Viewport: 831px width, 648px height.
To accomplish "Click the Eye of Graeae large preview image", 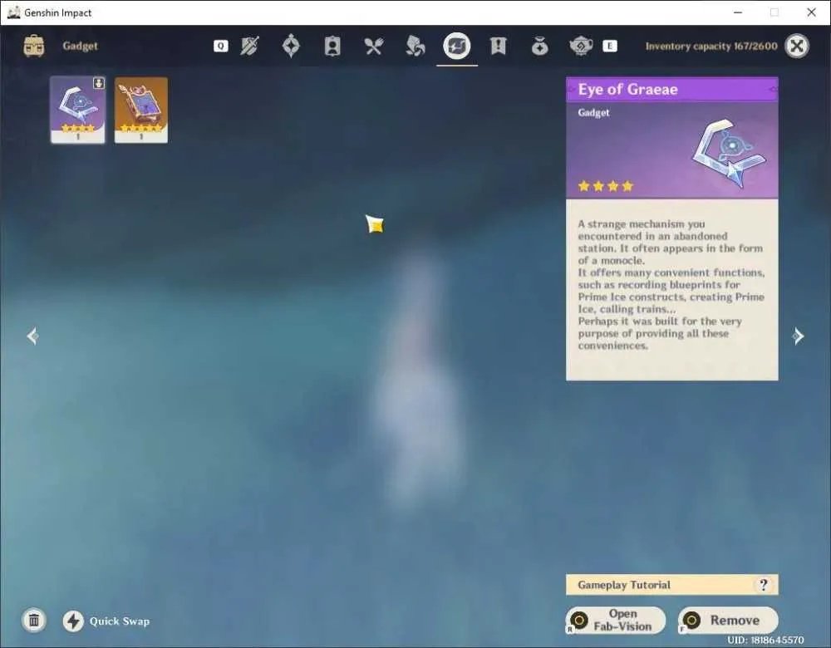I will pyautogui.click(x=730, y=154).
